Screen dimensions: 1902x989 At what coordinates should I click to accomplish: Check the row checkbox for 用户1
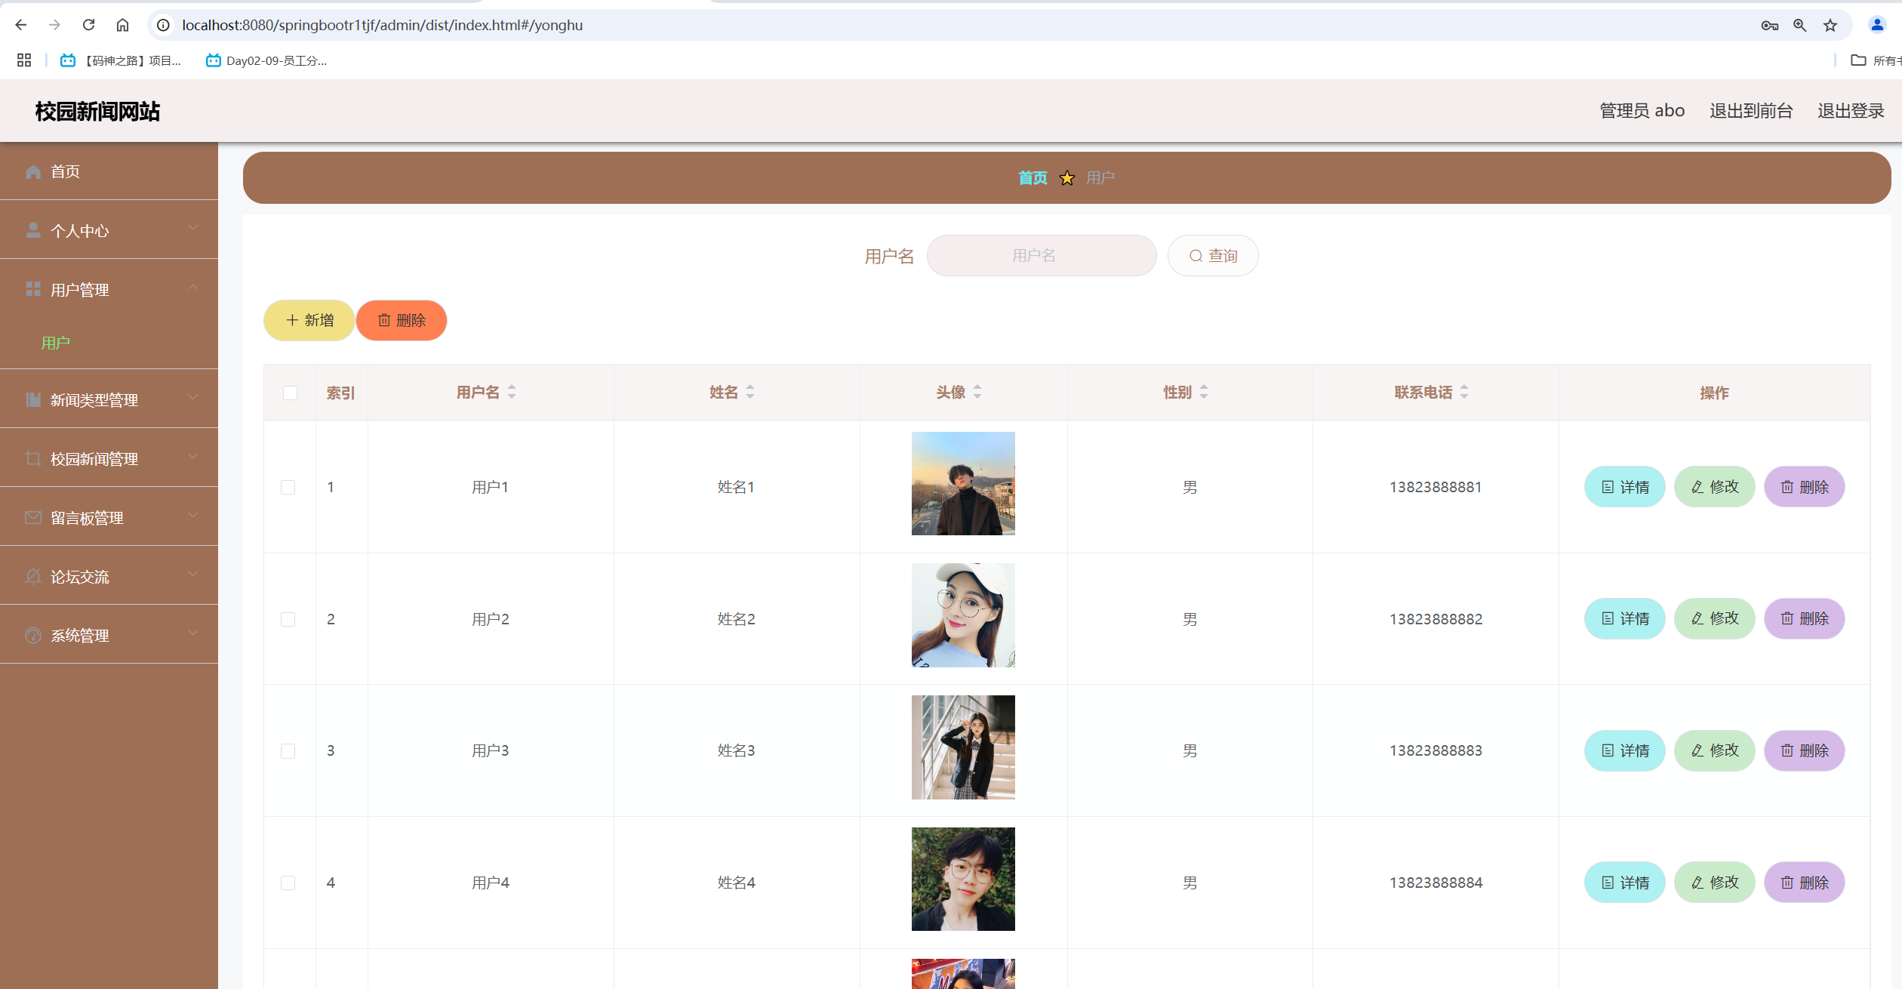point(288,487)
